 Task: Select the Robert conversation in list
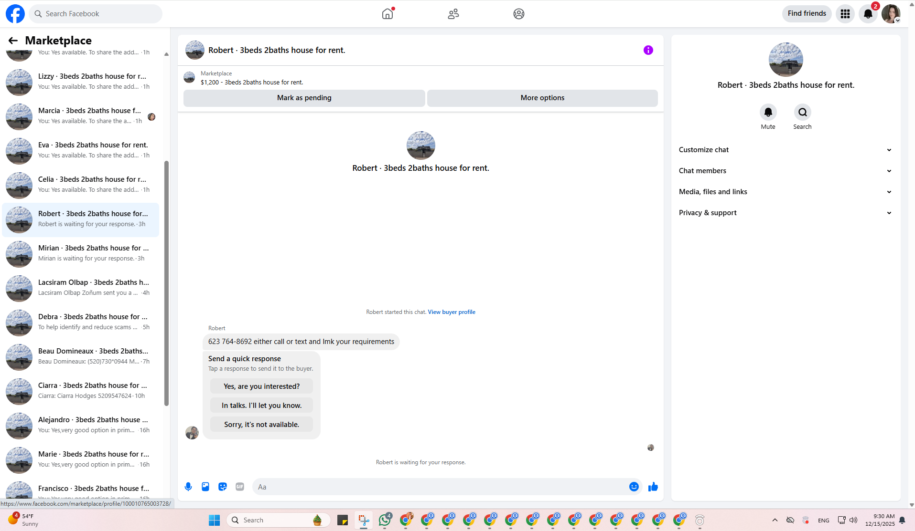pyautogui.click(x=80, y=219)
